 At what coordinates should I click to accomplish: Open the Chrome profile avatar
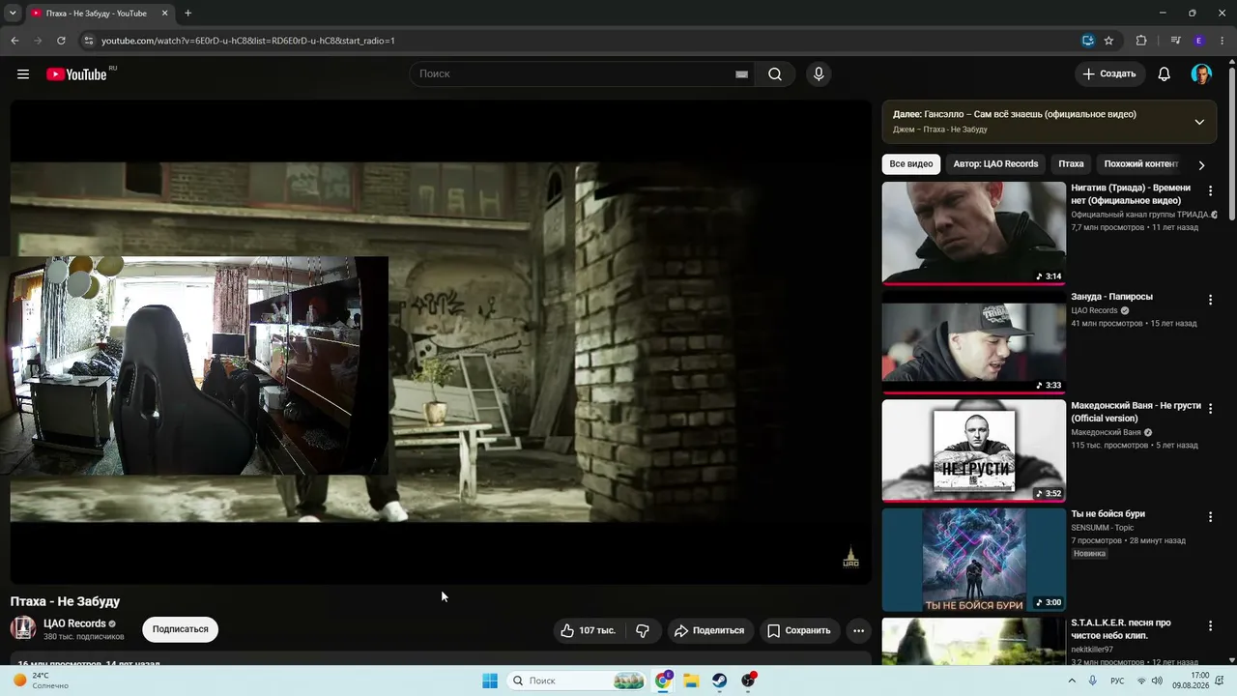1199,41
